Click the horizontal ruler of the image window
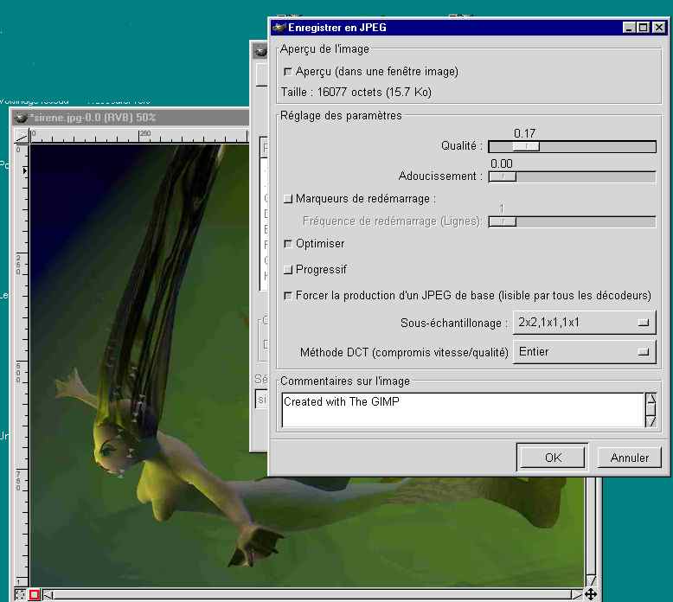This screenshot has width=673, height=602. click(x=139, y=137)
